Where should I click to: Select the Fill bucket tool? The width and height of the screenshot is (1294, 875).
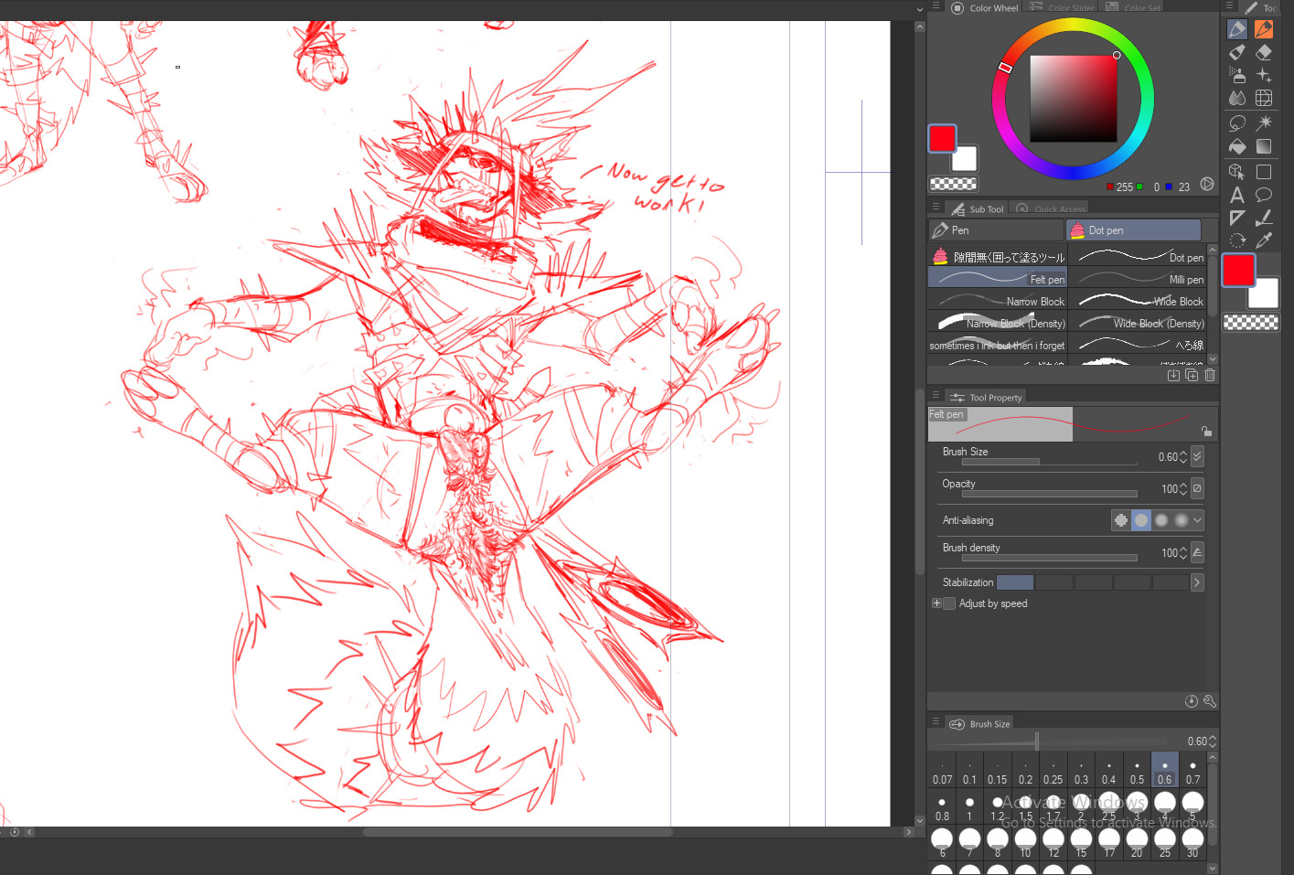pos(1237,146)
